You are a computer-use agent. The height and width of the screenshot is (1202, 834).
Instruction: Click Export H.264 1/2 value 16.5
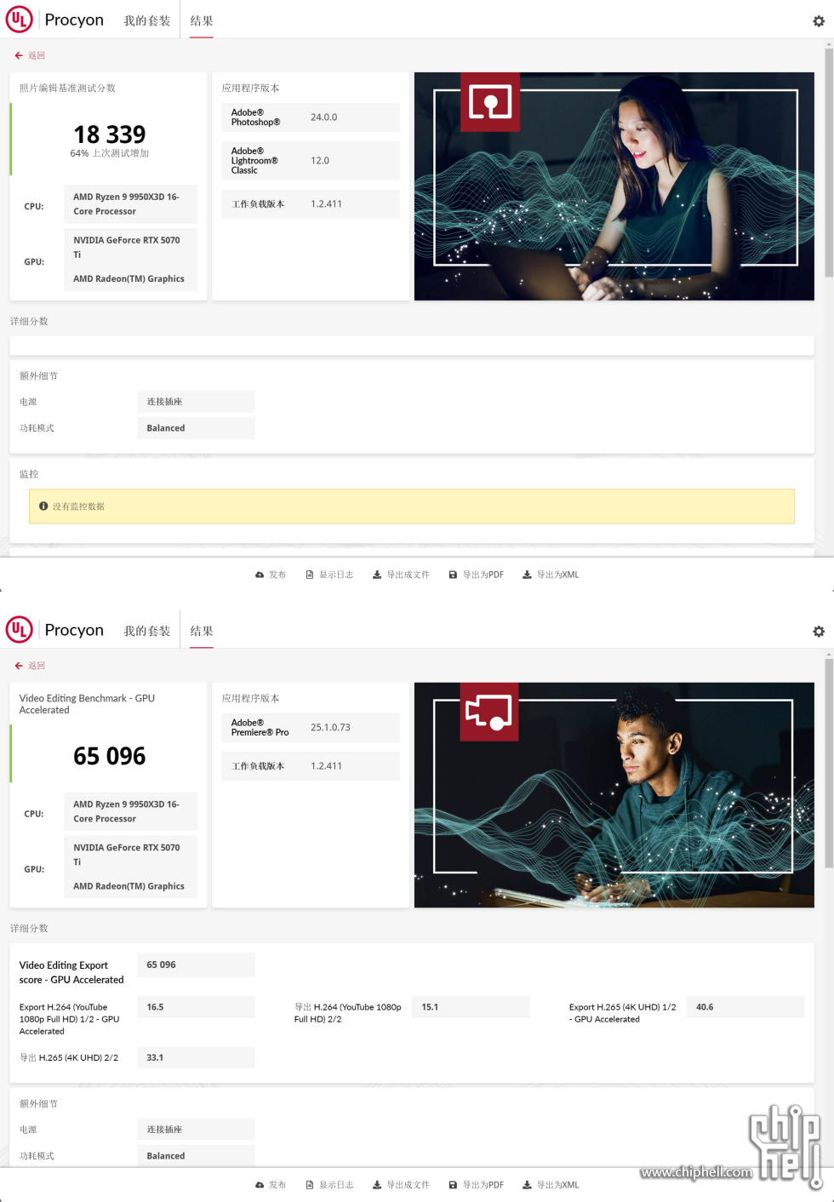(x=195, y=1007)
